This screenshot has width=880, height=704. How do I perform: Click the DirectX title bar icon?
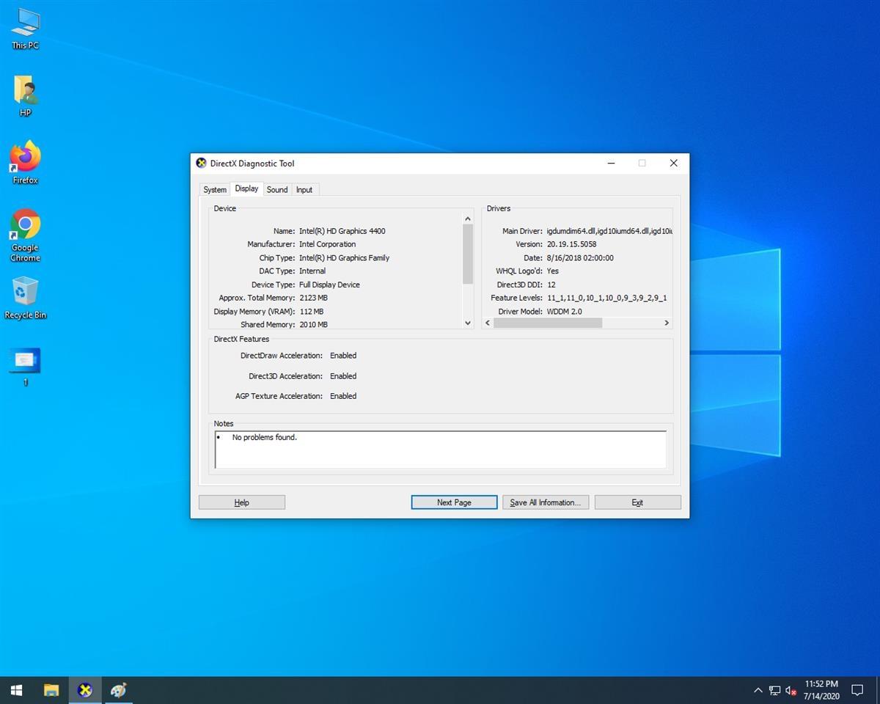click(x=201, y=163)
